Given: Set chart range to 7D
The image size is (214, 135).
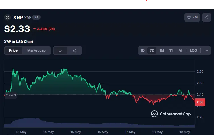Looking at the screenshot, I should click(x=152, y=50).
